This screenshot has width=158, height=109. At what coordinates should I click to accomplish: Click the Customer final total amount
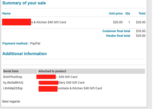click(141, 31)
